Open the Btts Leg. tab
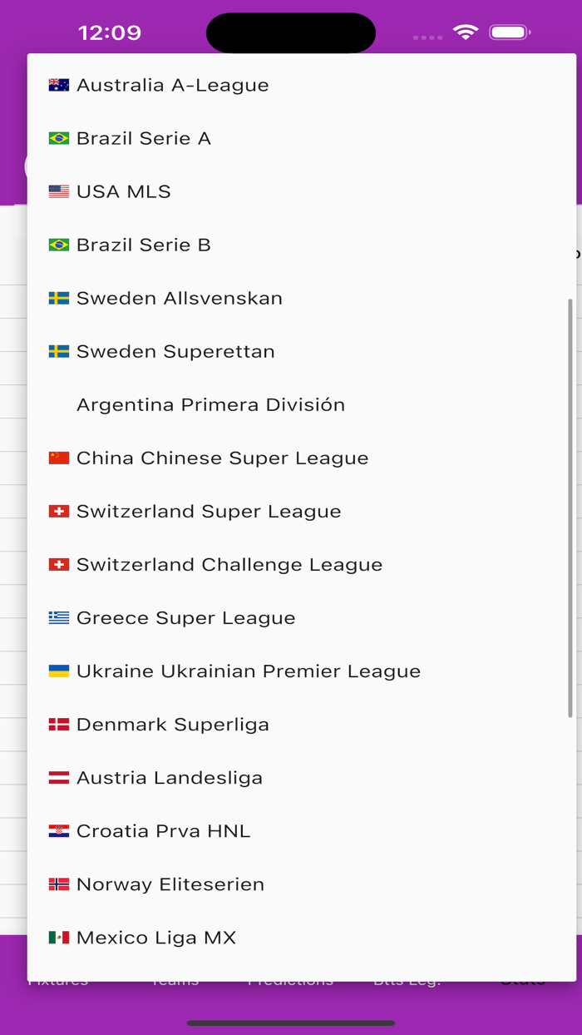Viewport: 582px width, 1035px height. point(407,980)
